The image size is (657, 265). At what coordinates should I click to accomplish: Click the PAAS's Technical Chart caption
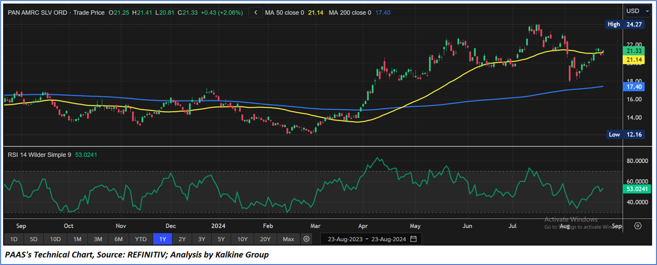point(137,255)
